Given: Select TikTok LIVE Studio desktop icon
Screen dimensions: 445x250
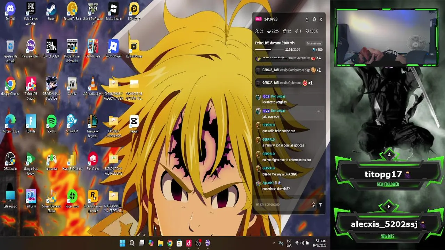Looking at the screenshot, I should [31, 89].
